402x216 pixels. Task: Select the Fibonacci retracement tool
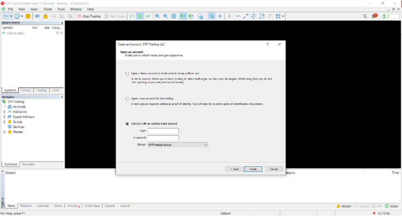point(262,16)
